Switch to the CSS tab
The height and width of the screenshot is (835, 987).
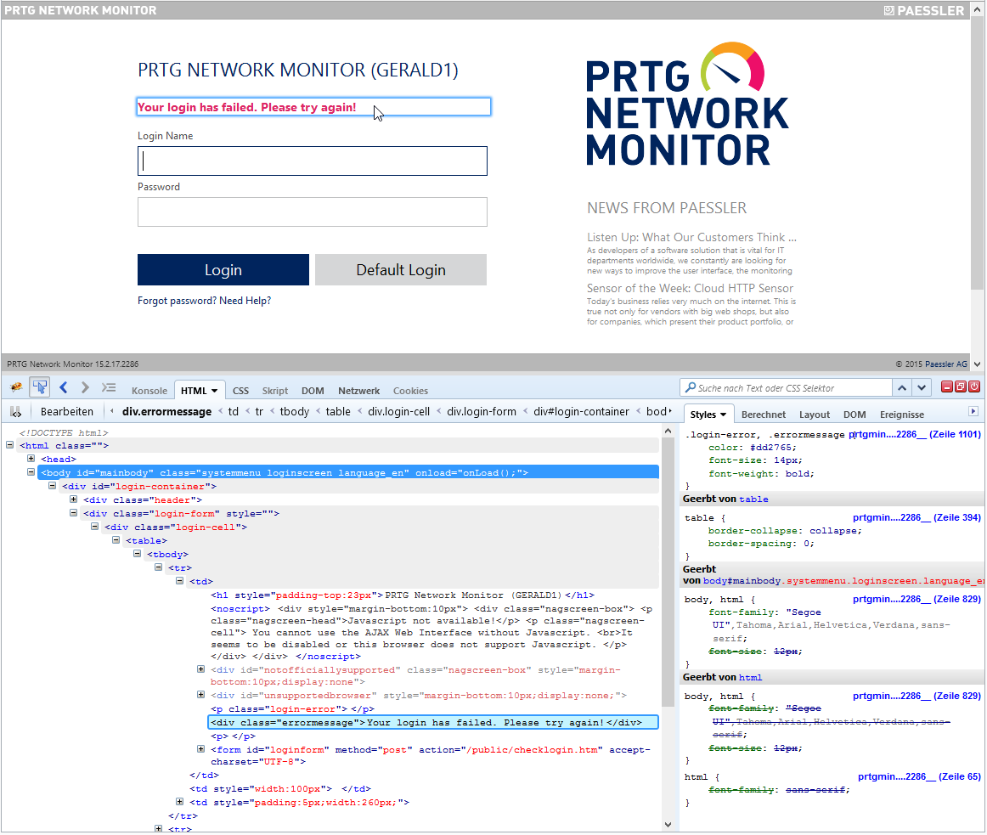[240, 391]
